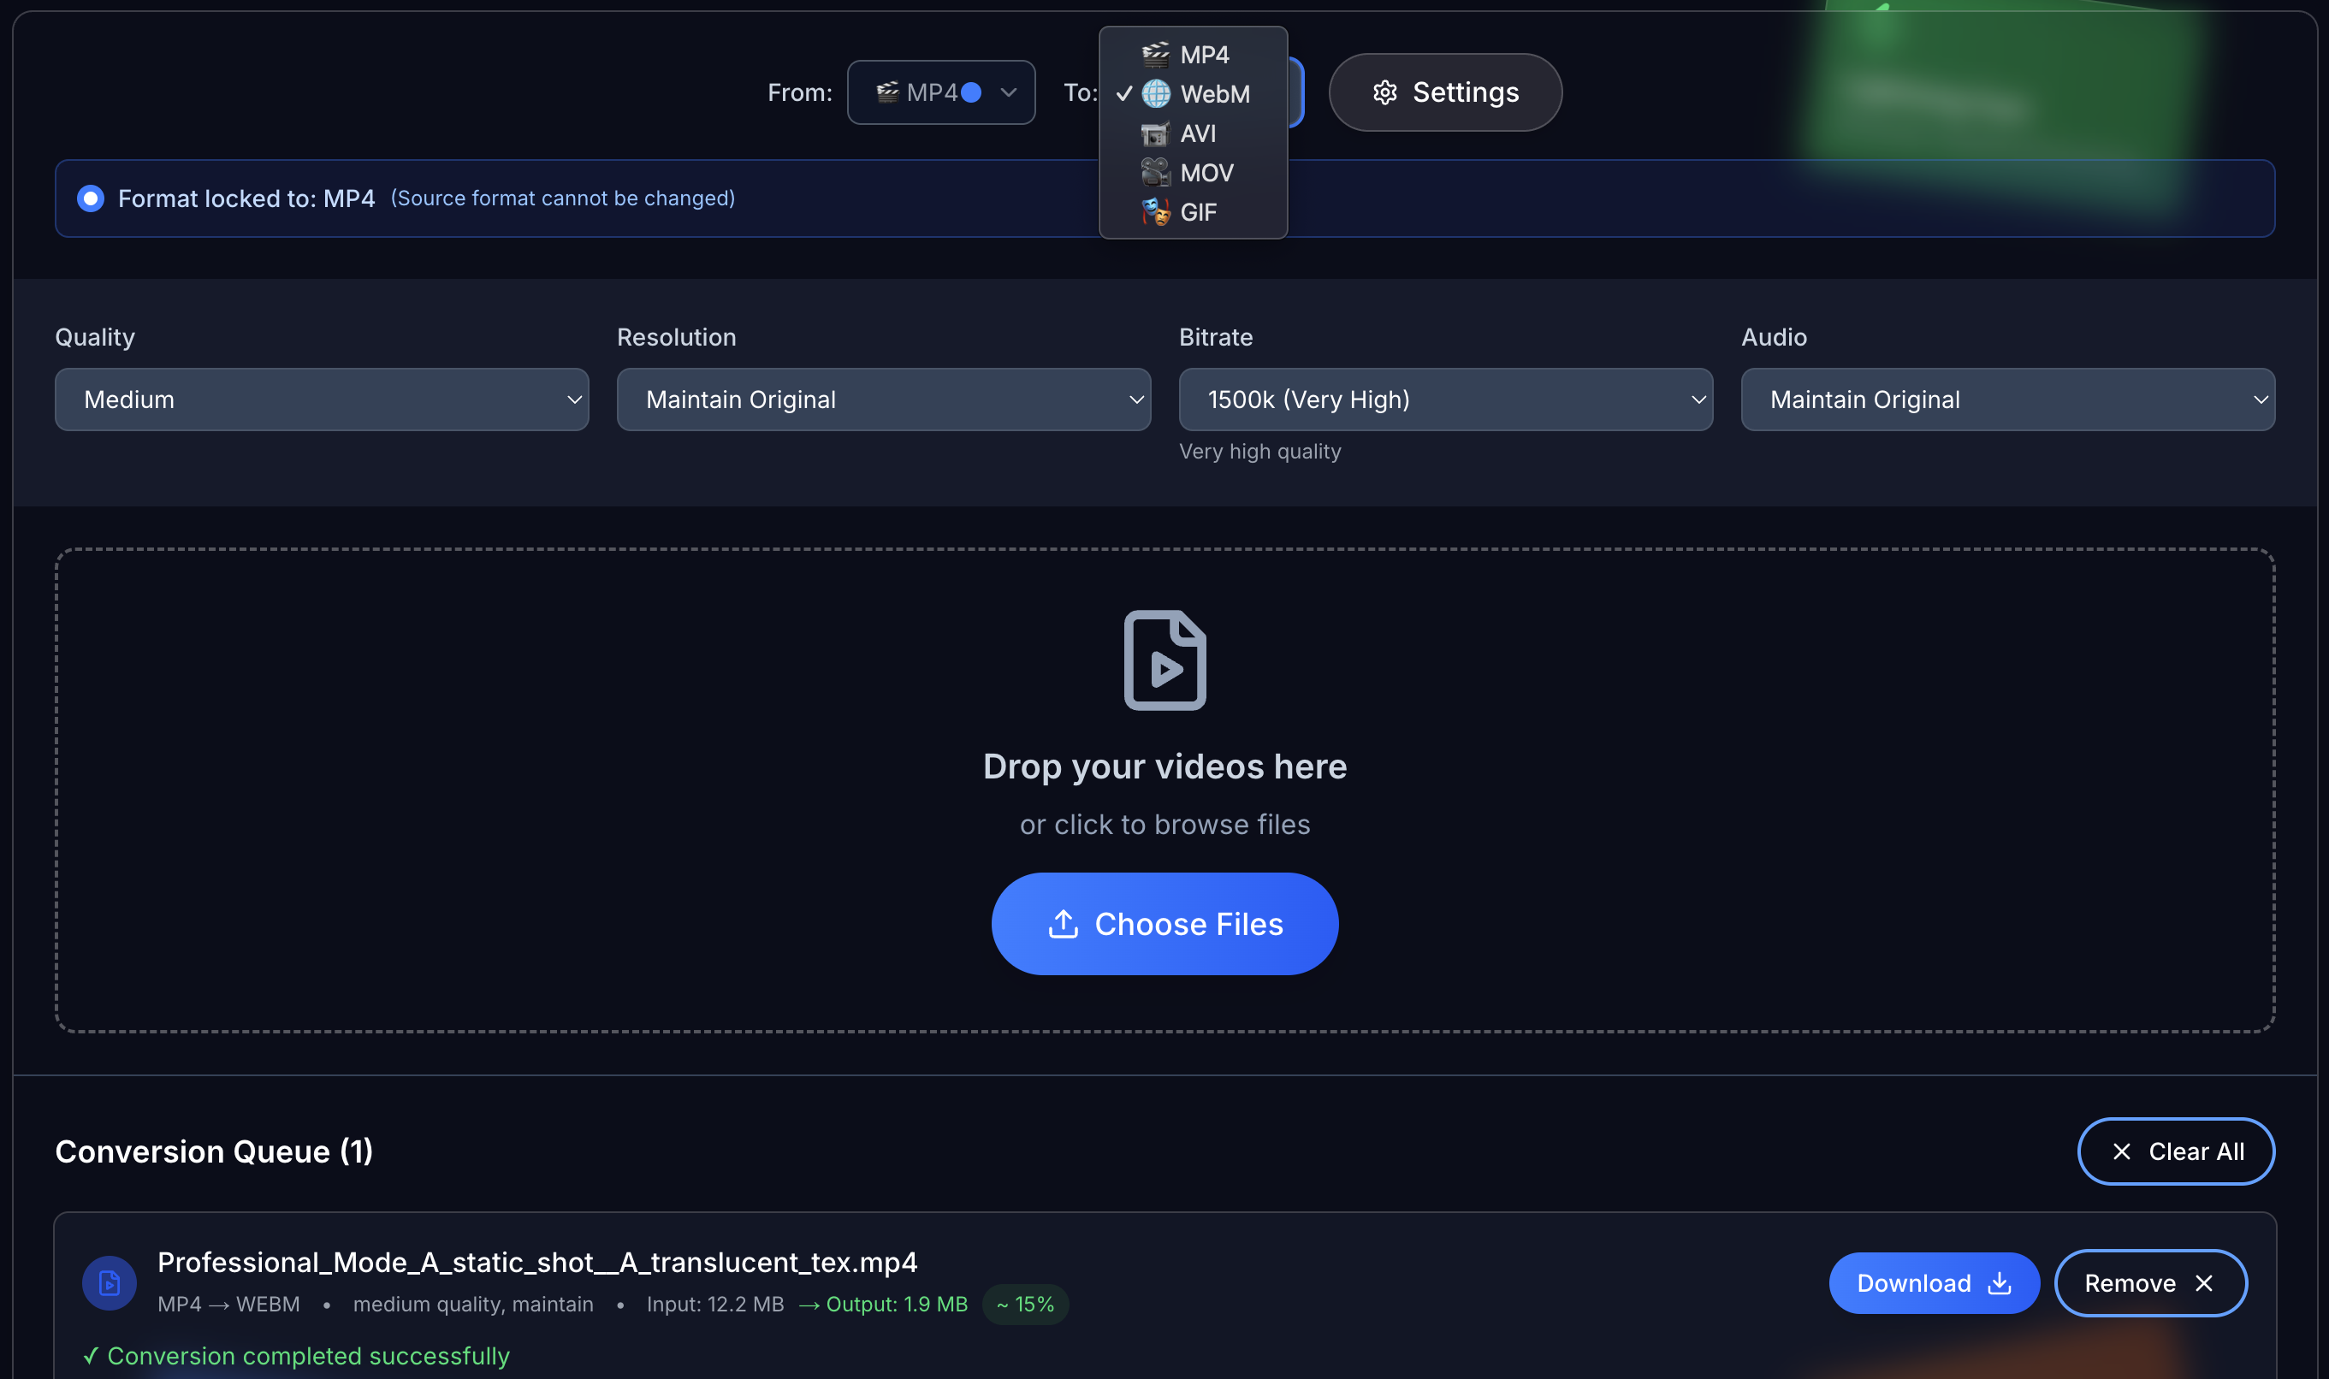
Task: Click the X icon in Clear All
Action: pos(2121,1151)
